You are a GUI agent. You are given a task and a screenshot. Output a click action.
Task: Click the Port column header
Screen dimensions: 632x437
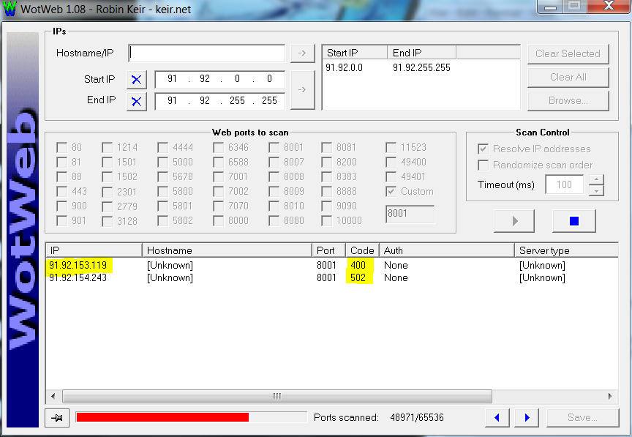[329, 250]
